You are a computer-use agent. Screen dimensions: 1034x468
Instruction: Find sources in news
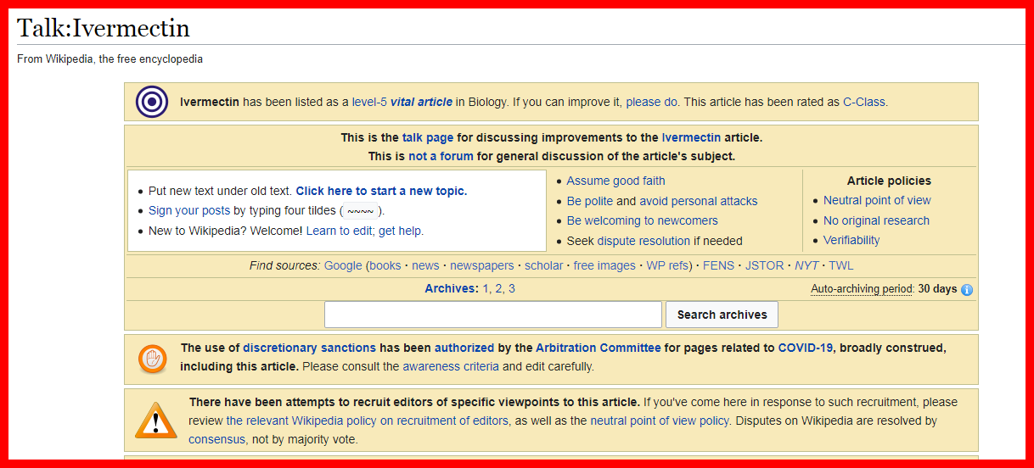coord(425,265)
